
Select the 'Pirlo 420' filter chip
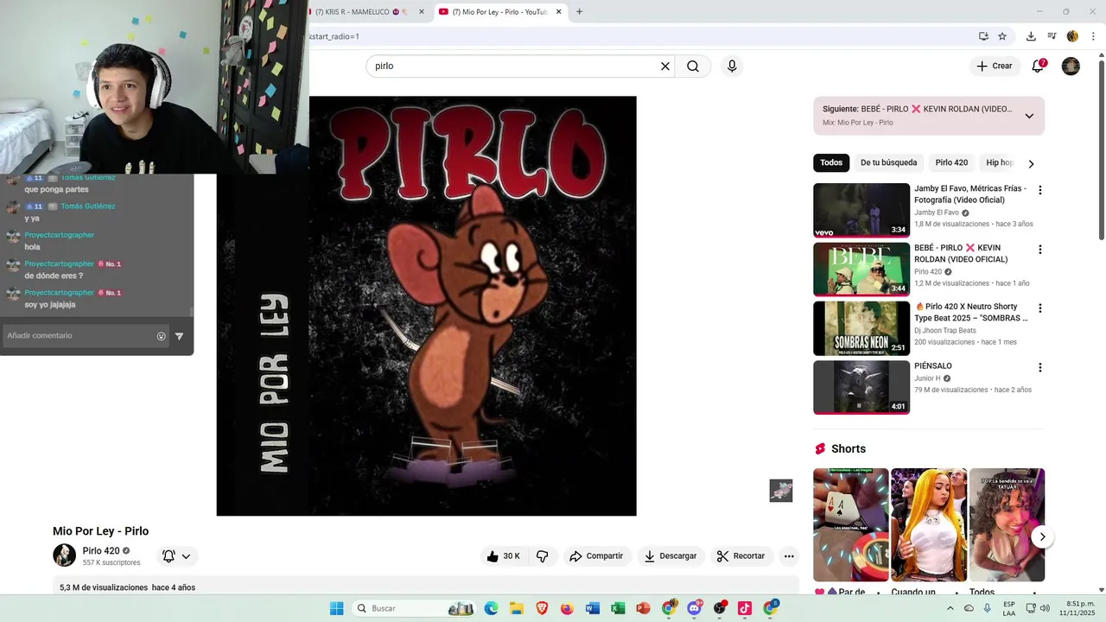[x=951, y=162]
